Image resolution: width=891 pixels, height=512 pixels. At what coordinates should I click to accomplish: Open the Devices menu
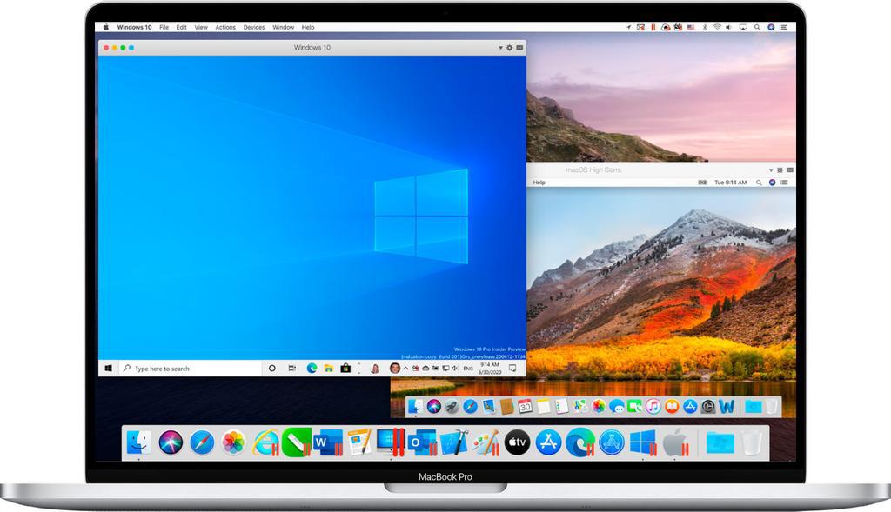click(x=254, y=27)
